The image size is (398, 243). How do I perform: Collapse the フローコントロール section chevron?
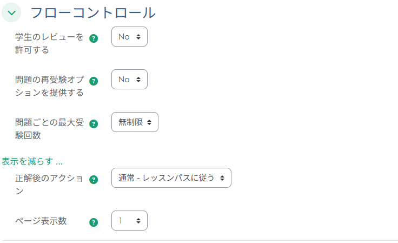point(11,12)
